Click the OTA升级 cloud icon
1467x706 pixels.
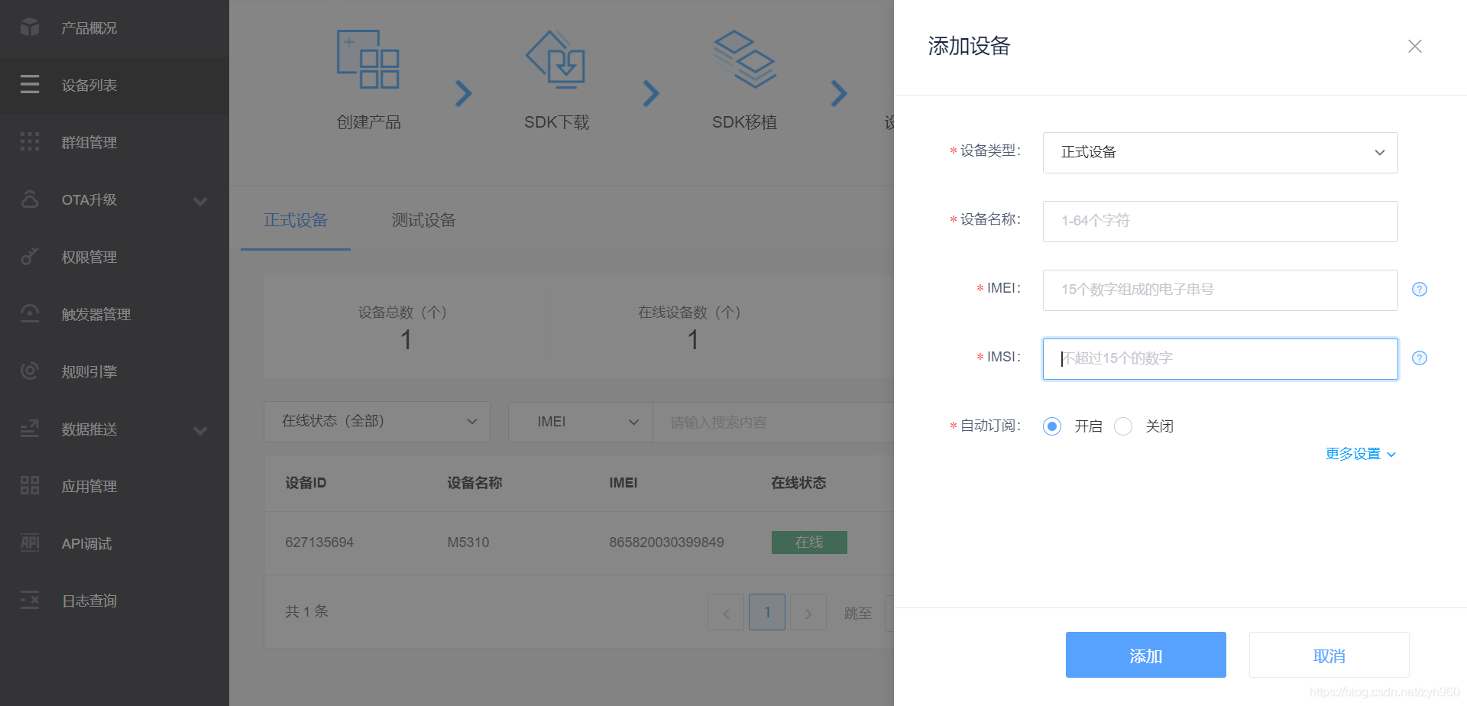click(x=30, y=199)
